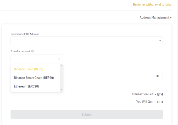Click the Recipient's ETH Address input field
The height and width of the screenshot is (125, 178).
click(x=87, y=41)
